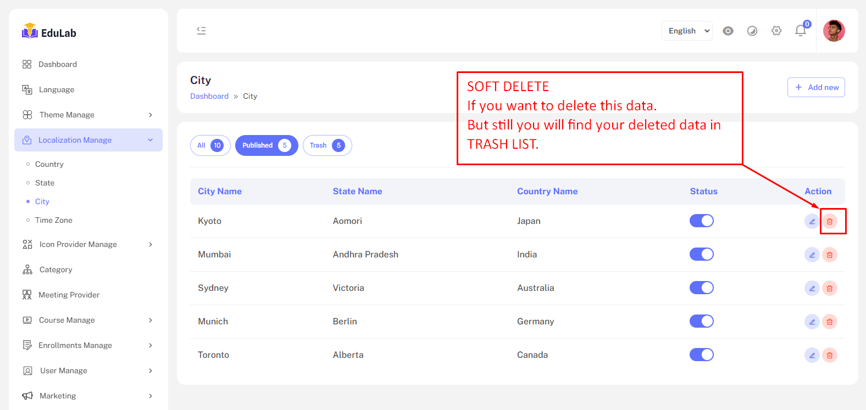Screen dimensions: 866x410
Task: Open the notifications bell
Action: [801, 31]
